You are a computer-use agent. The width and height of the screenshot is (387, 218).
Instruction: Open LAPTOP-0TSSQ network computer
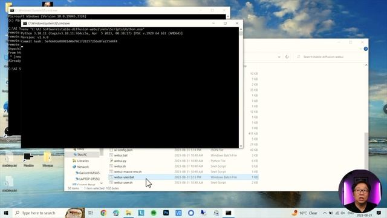pos(89,179)
